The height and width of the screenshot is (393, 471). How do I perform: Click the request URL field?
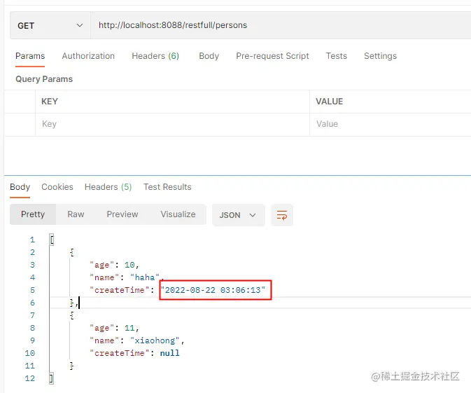tap(281, 25)
